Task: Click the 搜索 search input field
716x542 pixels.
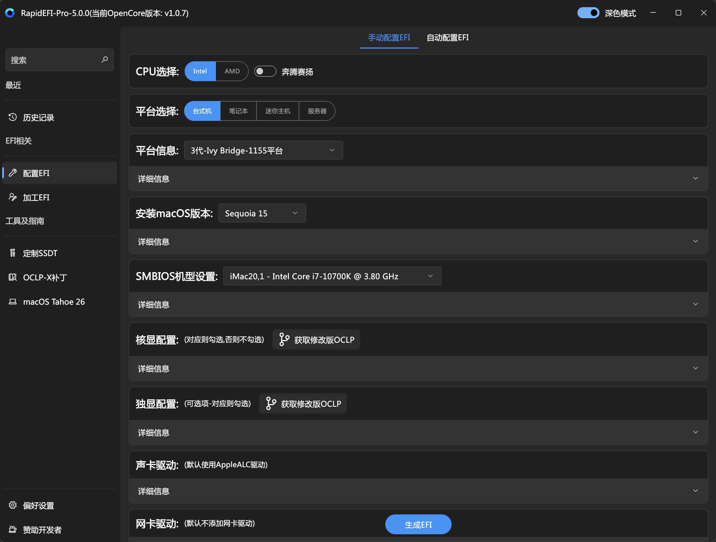Action: pyautogui.click(x=60, y=60)
